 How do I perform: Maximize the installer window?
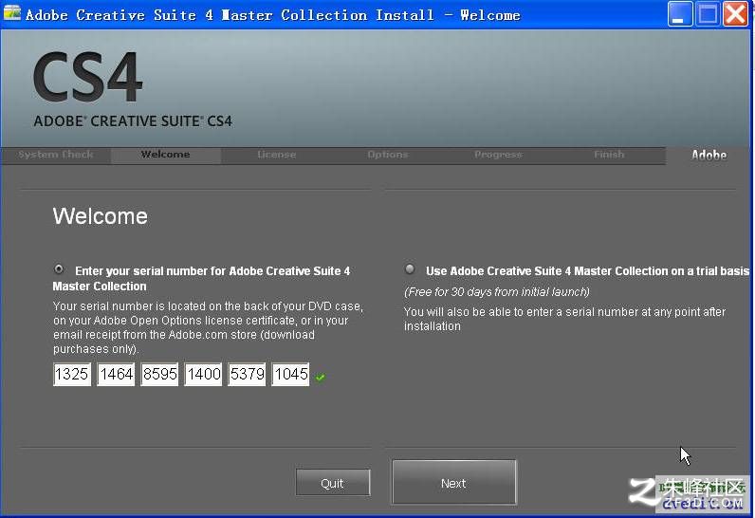708,14
